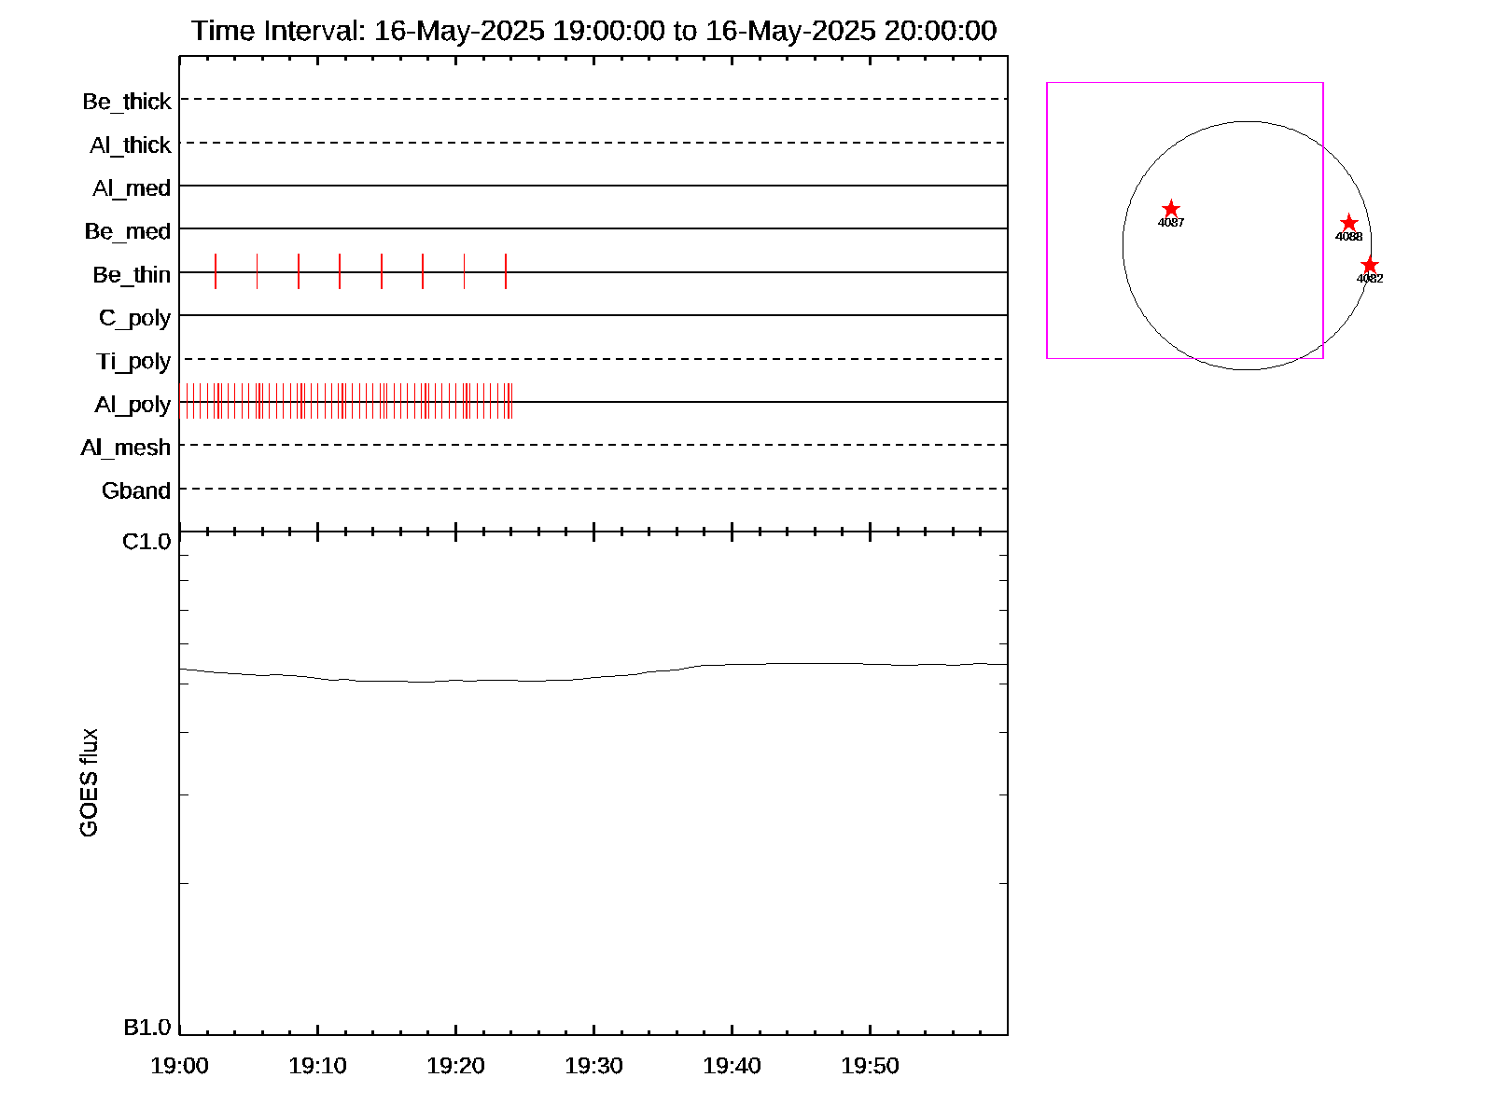
Task: Select the Be_thick filter label
Action: pyautogui.click(x=127, y=102)
